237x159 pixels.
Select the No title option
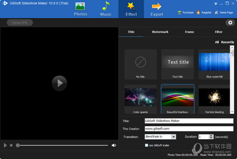click(x=140, y=64)
